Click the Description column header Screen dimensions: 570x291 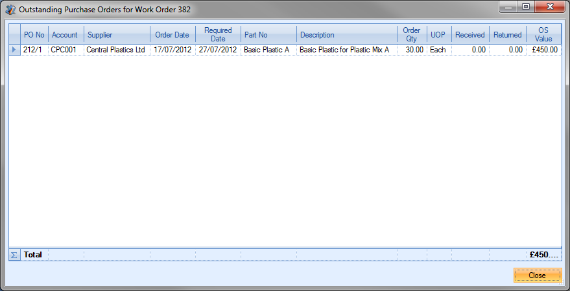(347, 35)
